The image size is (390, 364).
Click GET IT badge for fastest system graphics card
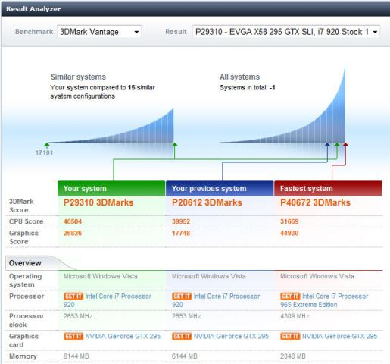(290, 336)
